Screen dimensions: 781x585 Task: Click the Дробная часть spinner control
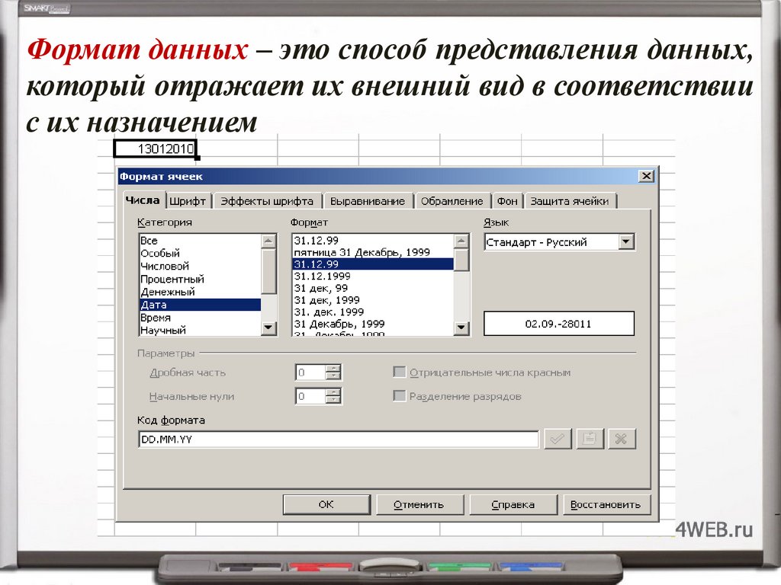334,372
